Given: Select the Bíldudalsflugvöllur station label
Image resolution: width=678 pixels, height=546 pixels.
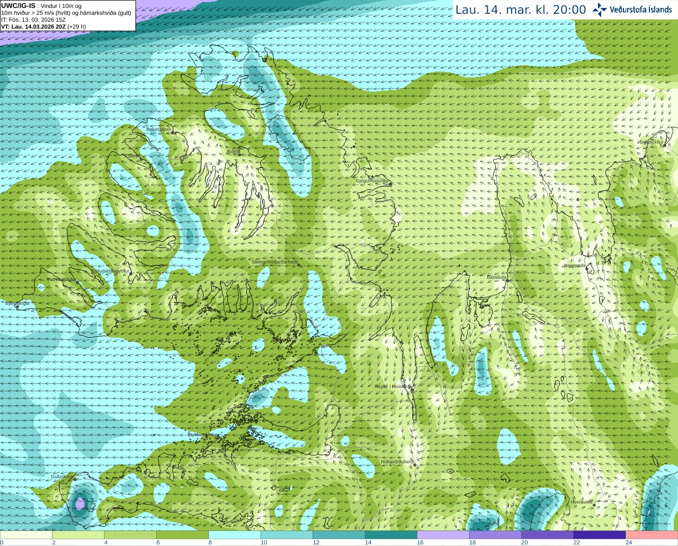Looking at the screenshot, I should (x=110, y=270).
